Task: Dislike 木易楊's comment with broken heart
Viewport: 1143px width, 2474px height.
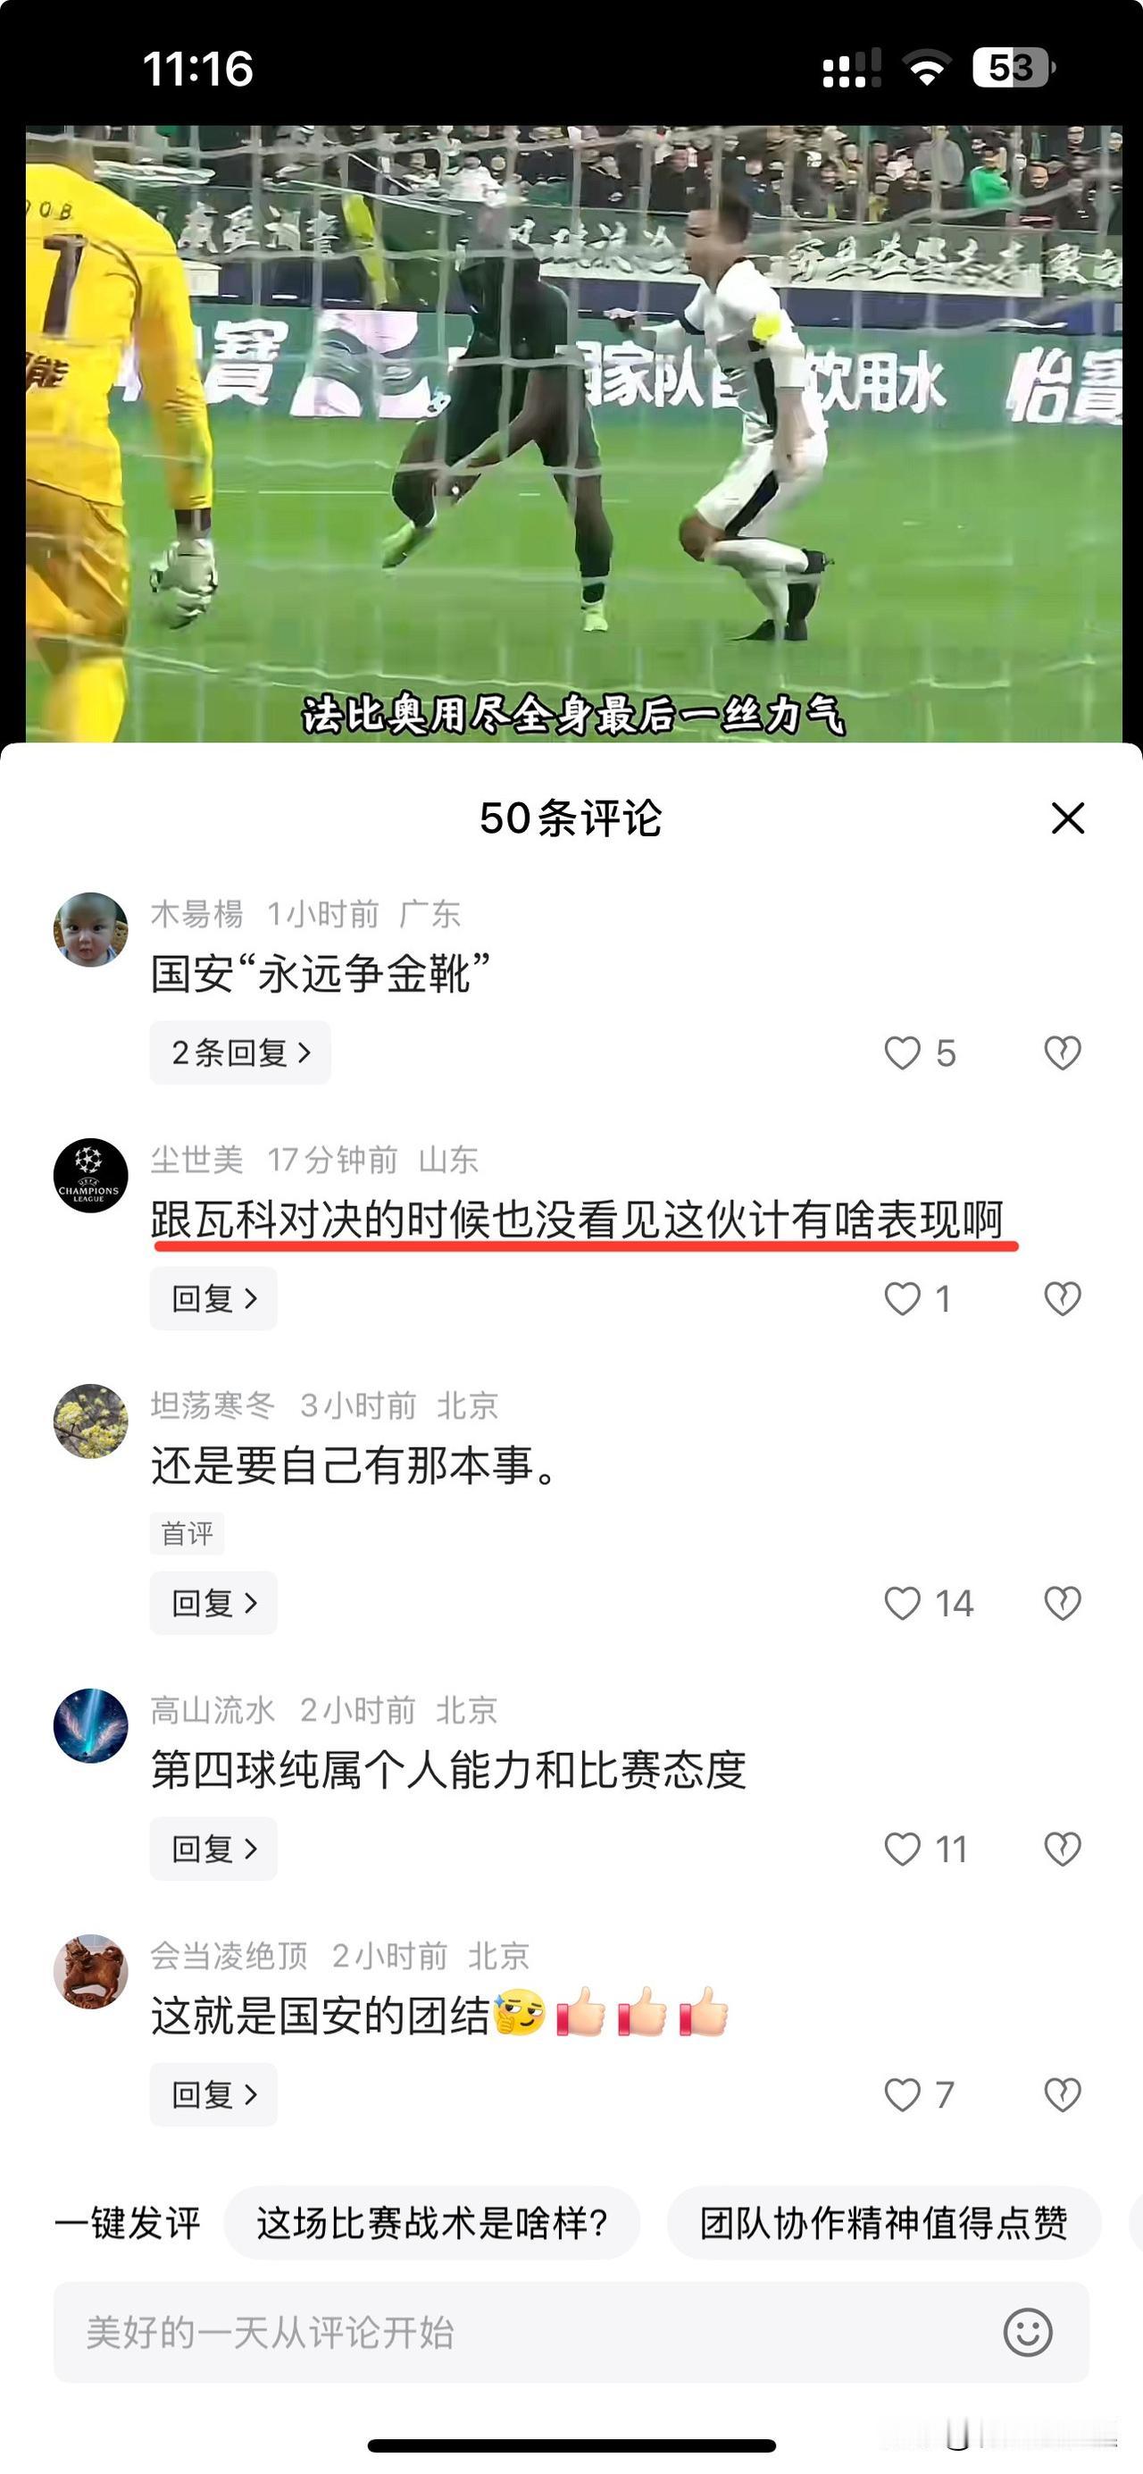Action: (1063, 1052)
